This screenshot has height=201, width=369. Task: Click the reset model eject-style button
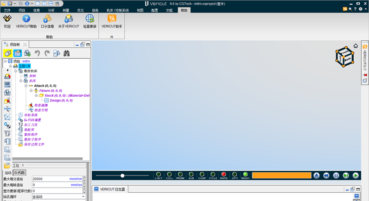pyautogui.click(x=317, y=176)
